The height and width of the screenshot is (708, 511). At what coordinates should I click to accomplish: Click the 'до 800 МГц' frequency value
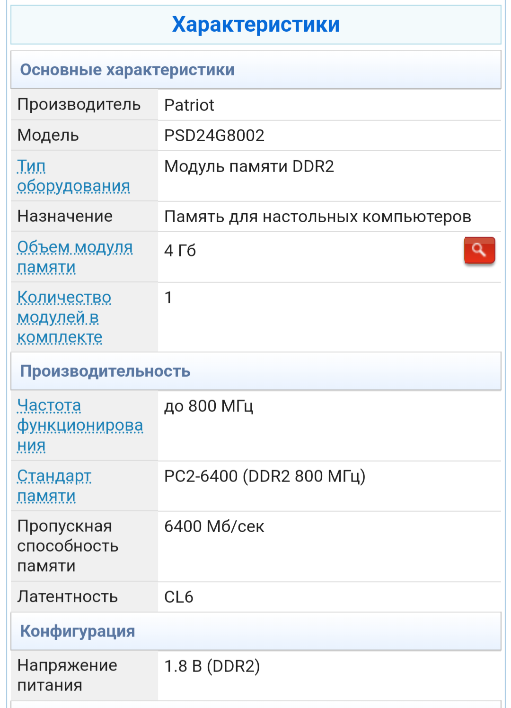[209, 406]
